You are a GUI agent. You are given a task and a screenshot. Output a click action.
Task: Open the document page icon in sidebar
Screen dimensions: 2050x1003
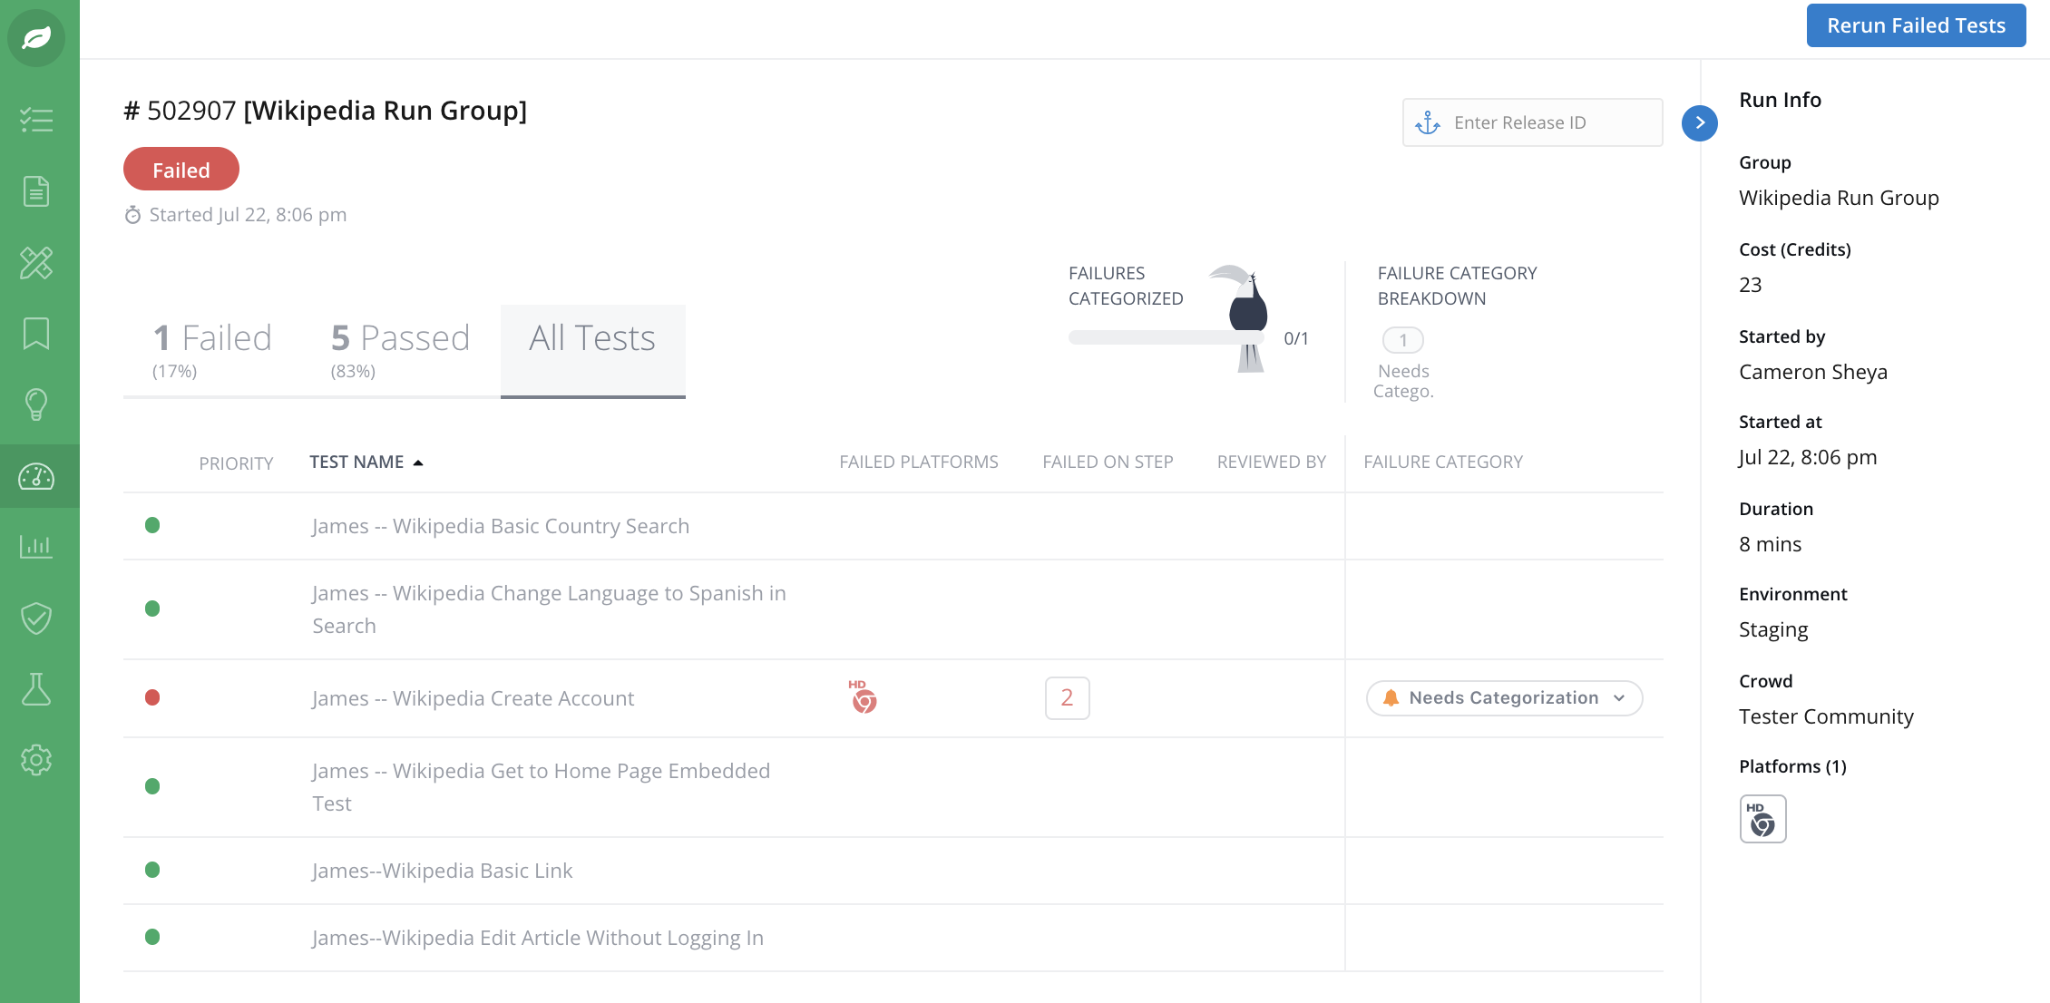pos(36,191)
